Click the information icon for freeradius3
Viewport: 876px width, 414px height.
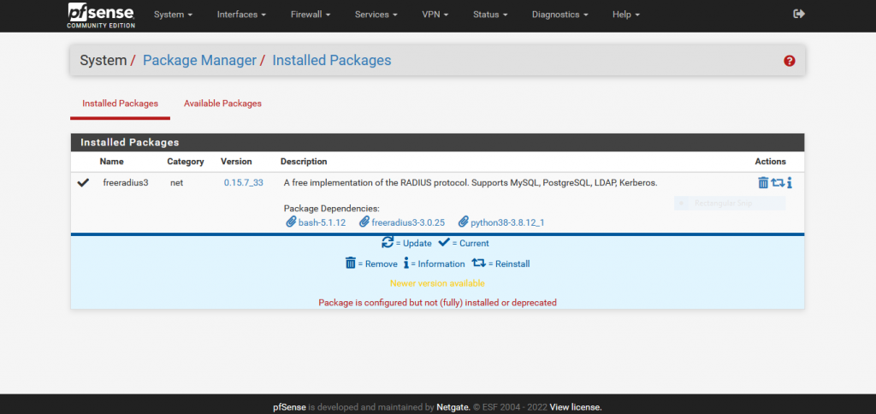(789, 182)
